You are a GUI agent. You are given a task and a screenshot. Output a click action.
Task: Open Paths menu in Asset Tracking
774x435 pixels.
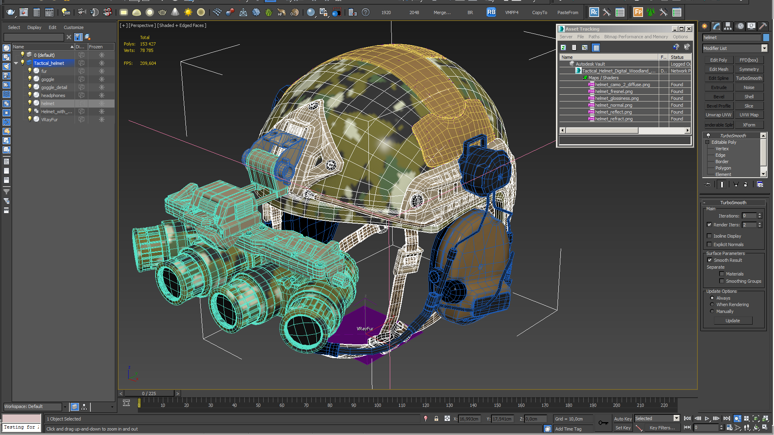(x=593, y=37)
